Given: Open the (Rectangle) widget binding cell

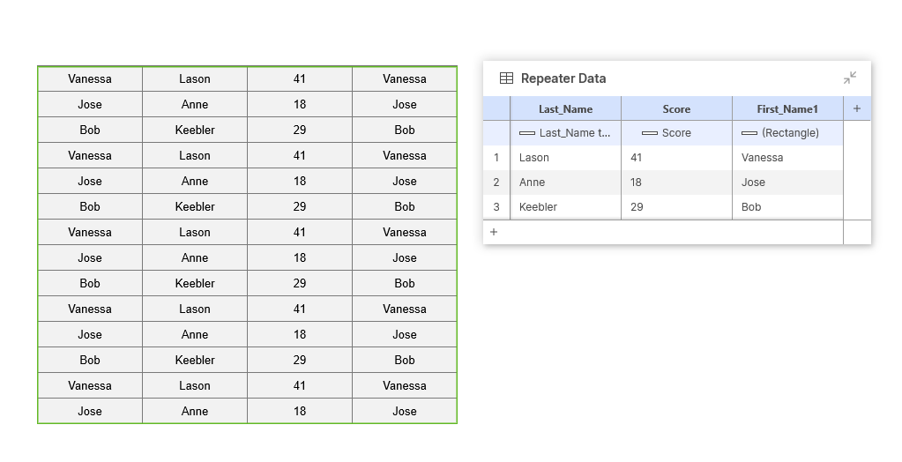Looking at the screenshot, I should tap(787, 133).
